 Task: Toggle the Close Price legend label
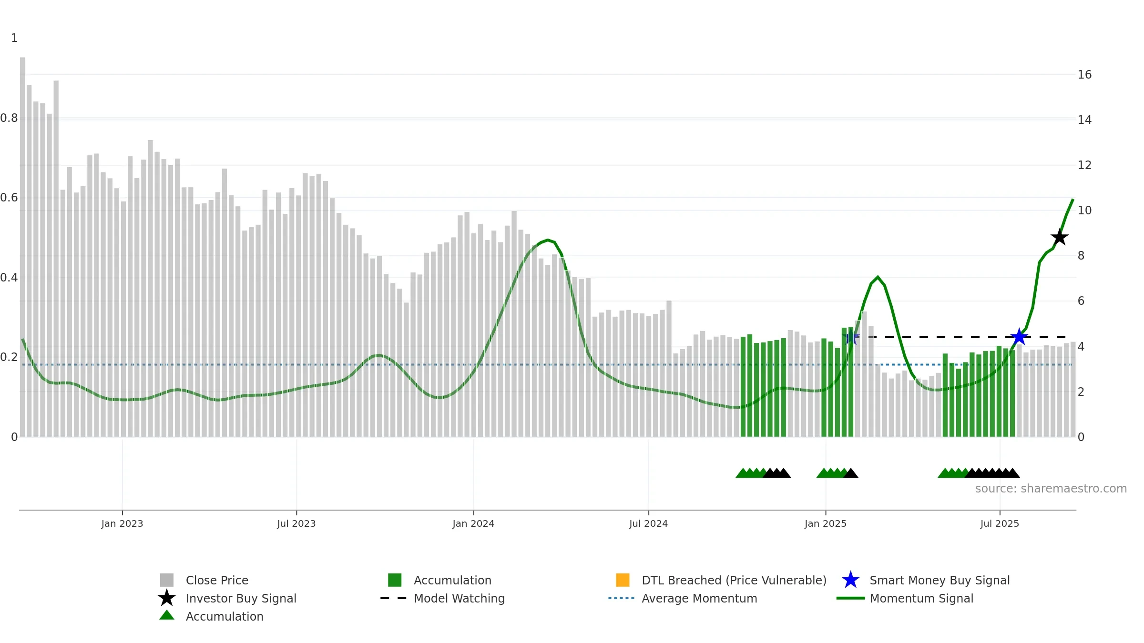[217, 580]
